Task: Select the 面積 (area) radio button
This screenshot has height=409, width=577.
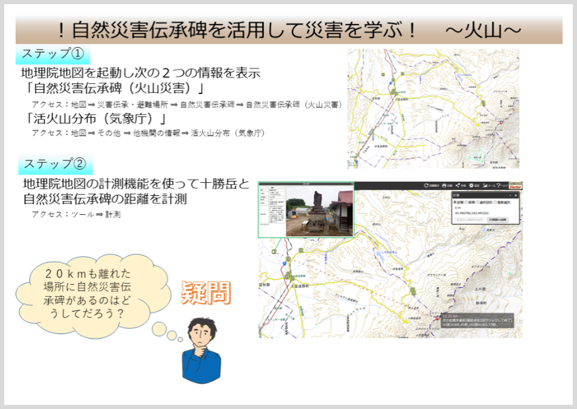Action: coord(466,202)
